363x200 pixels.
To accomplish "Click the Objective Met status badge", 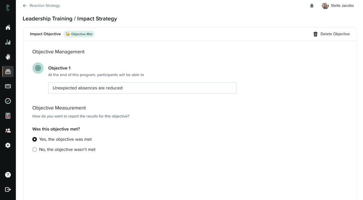I will pyautogui.click(x=79, y=34).
